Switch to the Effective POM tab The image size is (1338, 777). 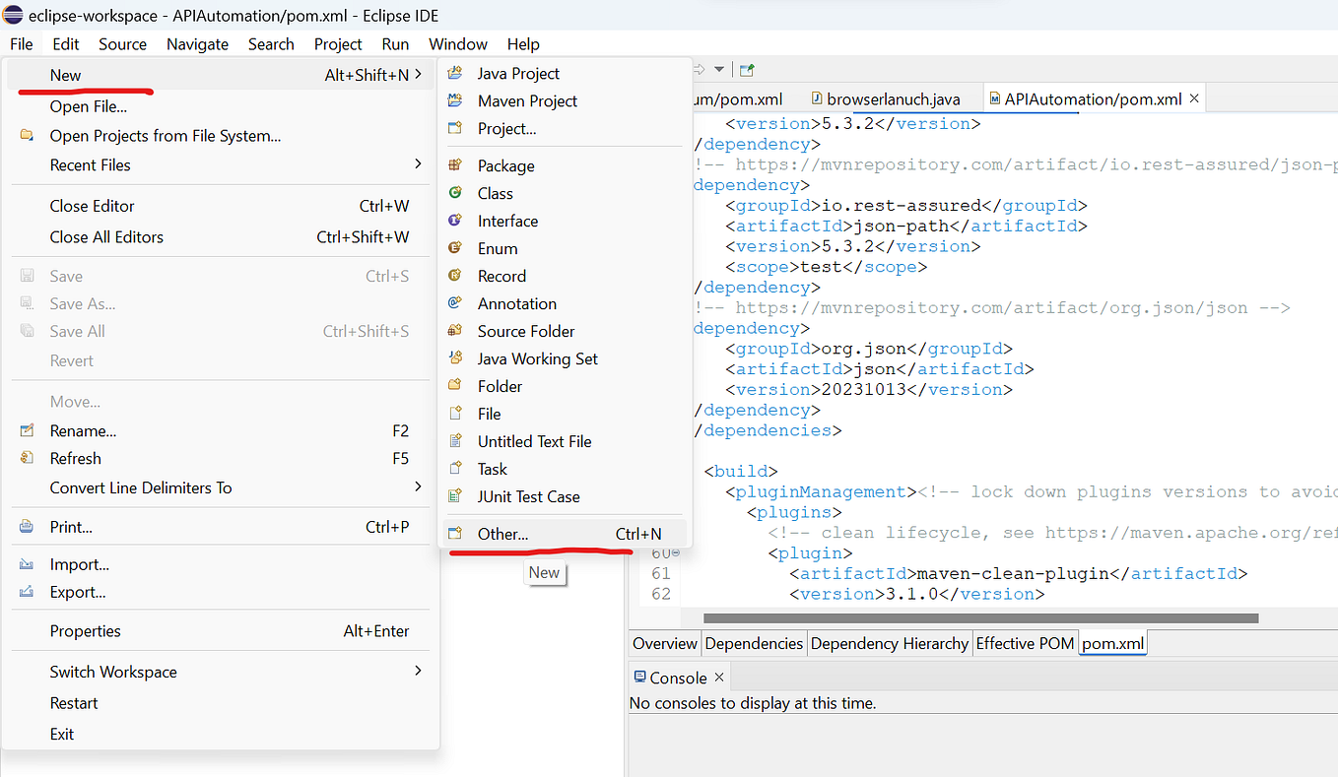[x=1025, y=643]
